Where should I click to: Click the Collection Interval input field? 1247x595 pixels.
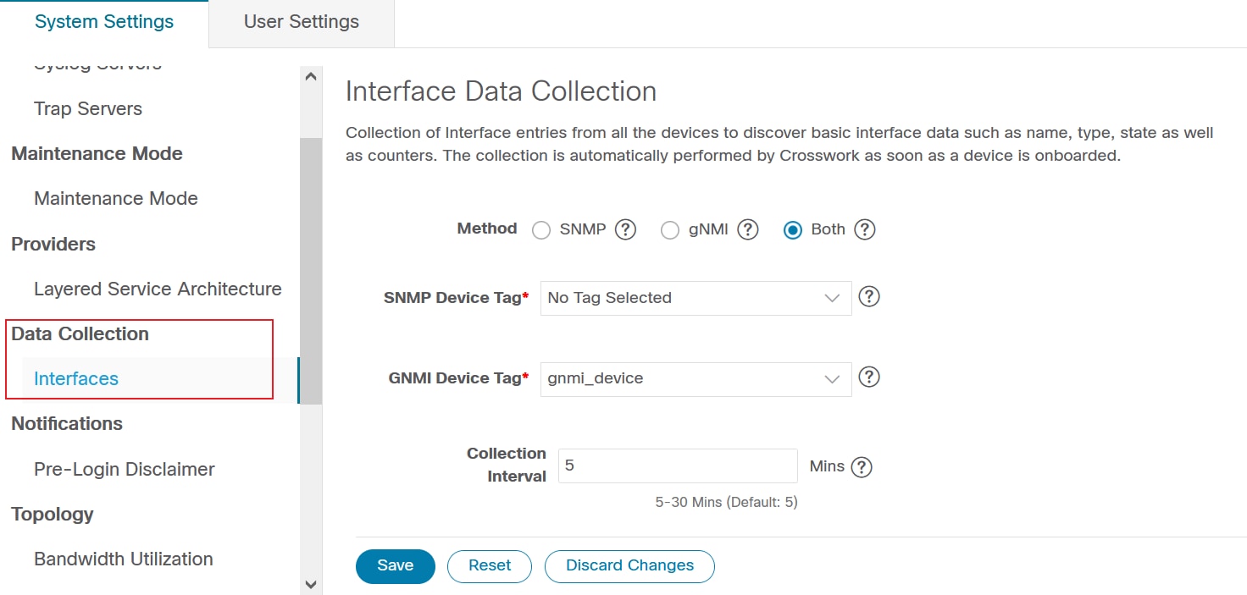(678, 466)
